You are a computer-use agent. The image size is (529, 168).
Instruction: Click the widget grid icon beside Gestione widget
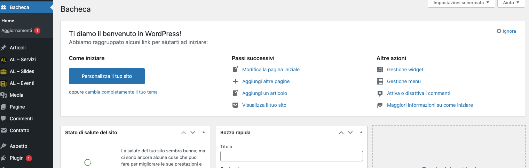380,70
